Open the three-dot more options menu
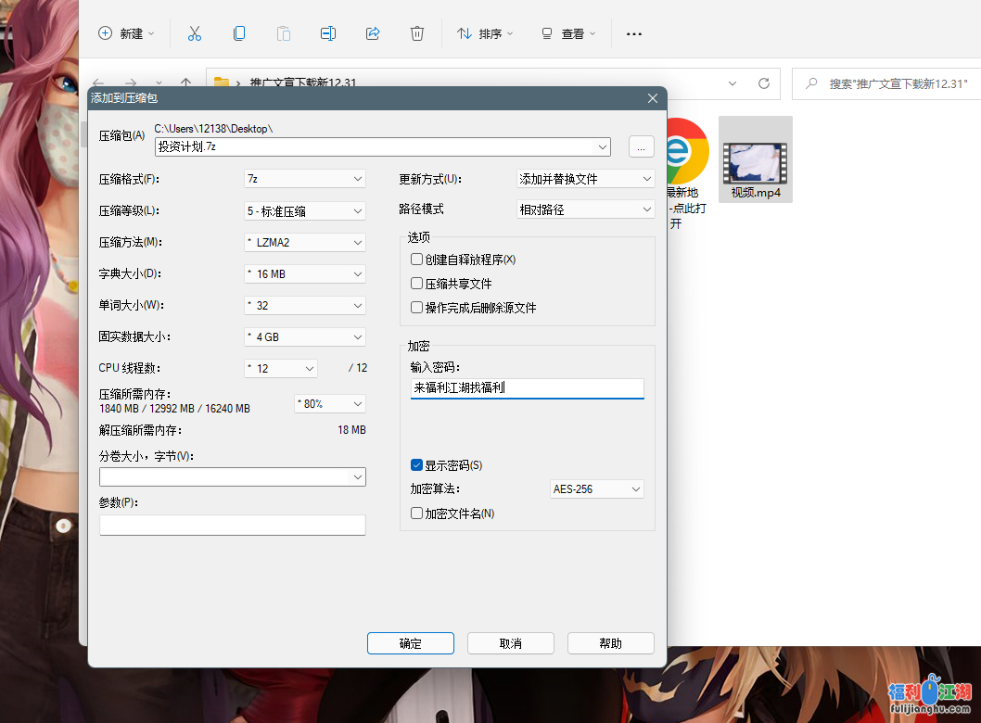 [x=634, y=33]
